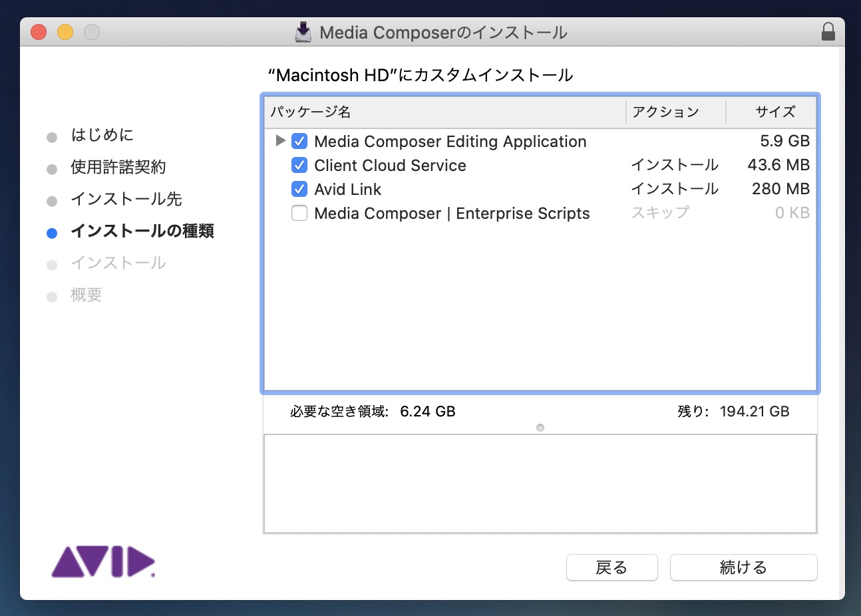Click the 使用許諾契約 step in sidebar
This screenshot has height=616, width=861.
[x=118, y=167]
